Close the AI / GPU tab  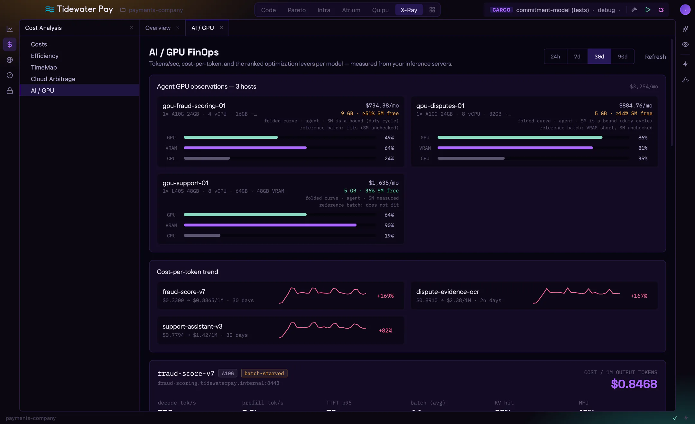tap(221, 28)
